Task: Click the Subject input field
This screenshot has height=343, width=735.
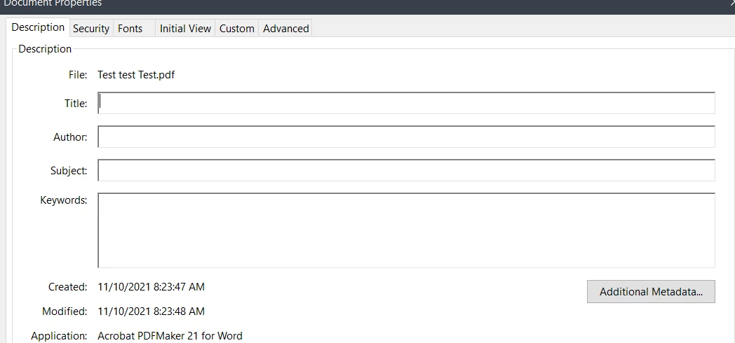Action: 406,170
